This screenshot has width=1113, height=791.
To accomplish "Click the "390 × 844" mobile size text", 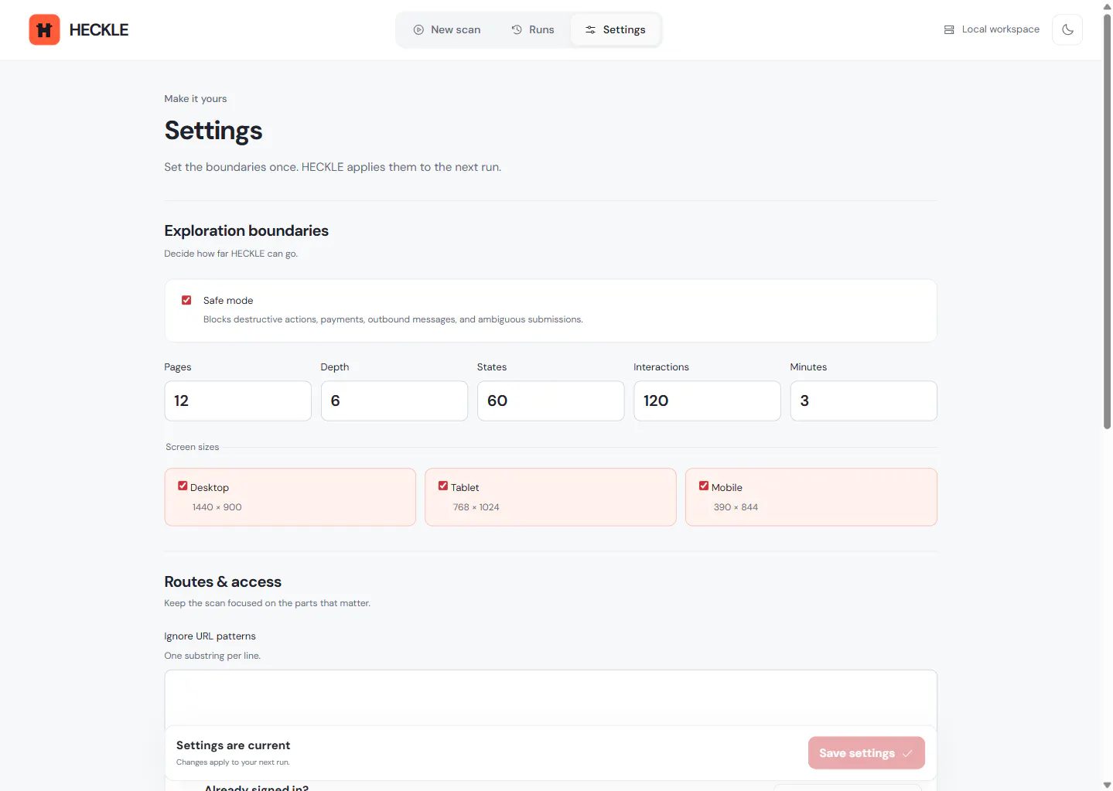I will point(736,507).
